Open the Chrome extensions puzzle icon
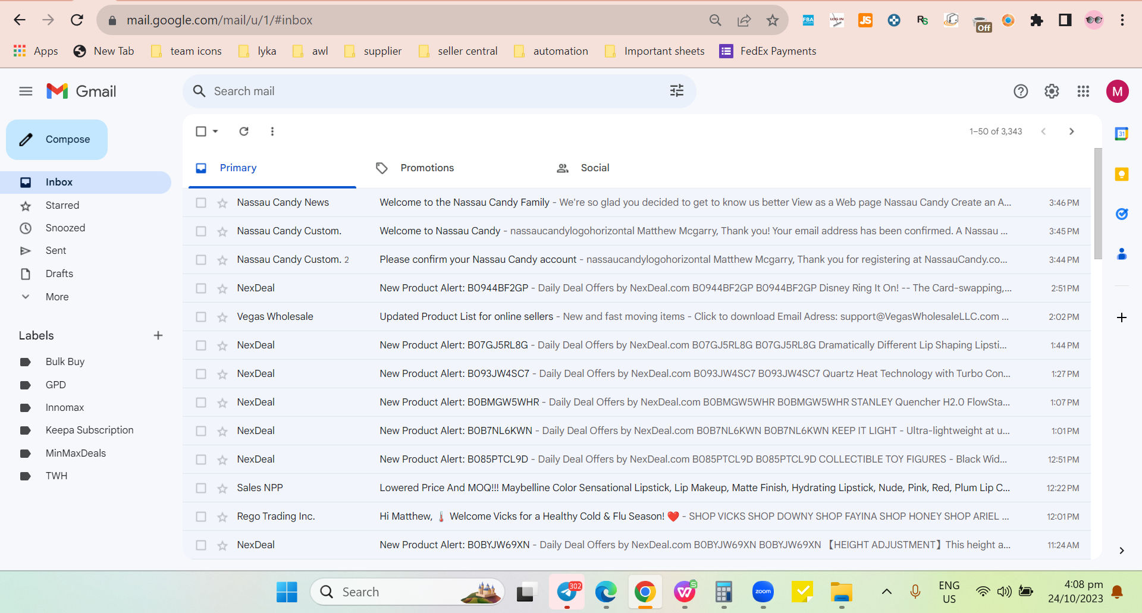The width and height of the screenshot is (1142, 613). [1037, 20]
